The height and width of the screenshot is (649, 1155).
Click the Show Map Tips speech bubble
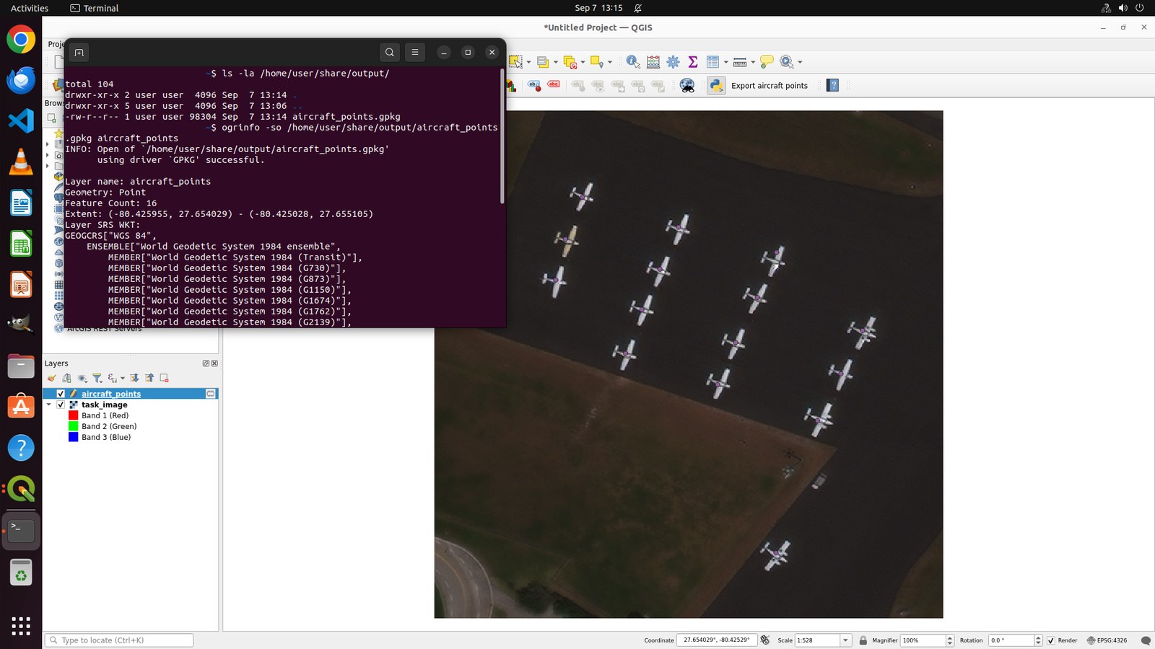pyautogui.click(x=767, y=62)
